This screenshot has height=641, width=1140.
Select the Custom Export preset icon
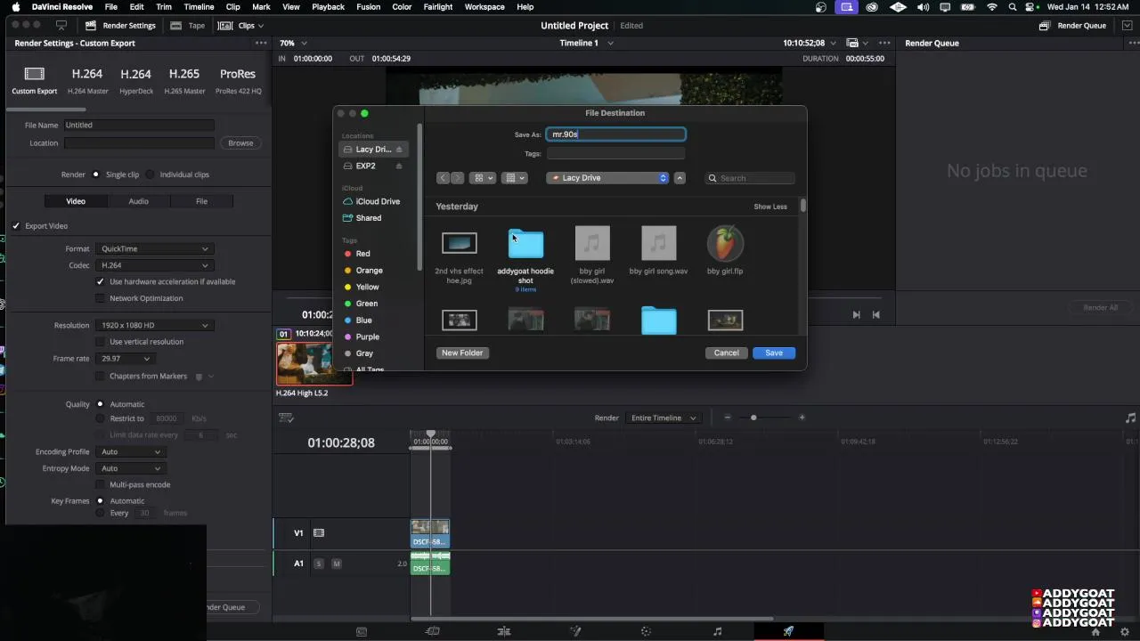[x=34, y=74]
